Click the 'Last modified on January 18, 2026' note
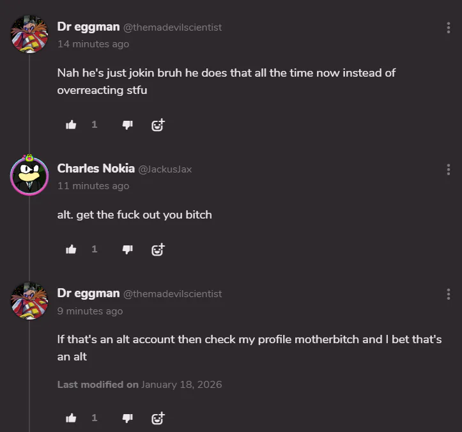 139,385
